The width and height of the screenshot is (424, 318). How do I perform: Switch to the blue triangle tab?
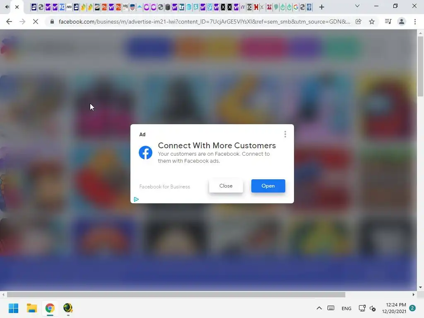point(140,7)
